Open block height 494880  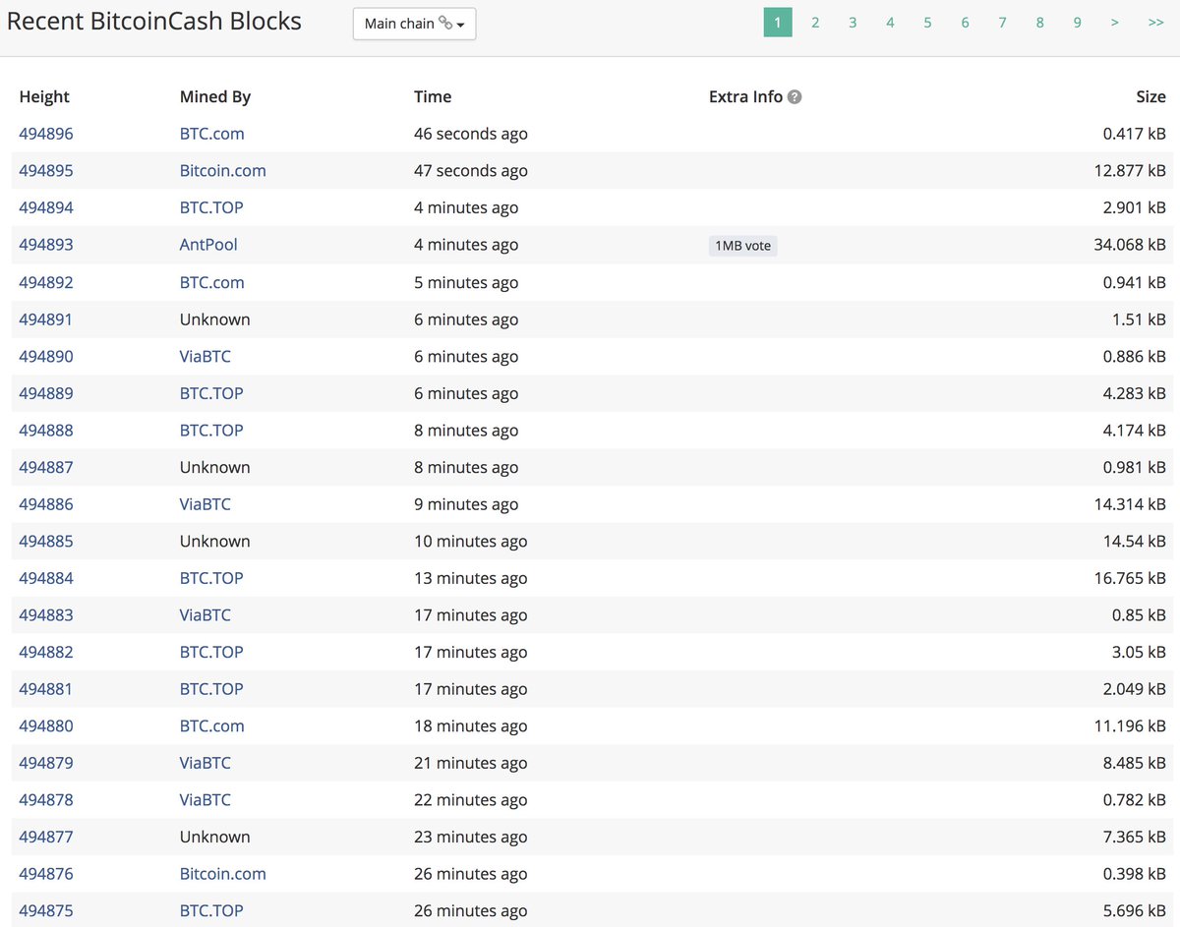46,726
